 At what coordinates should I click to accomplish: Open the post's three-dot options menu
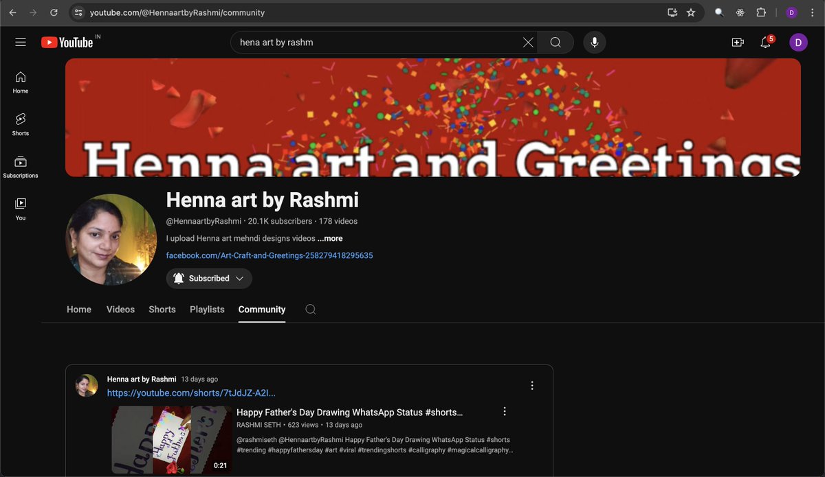coord(532,386)
